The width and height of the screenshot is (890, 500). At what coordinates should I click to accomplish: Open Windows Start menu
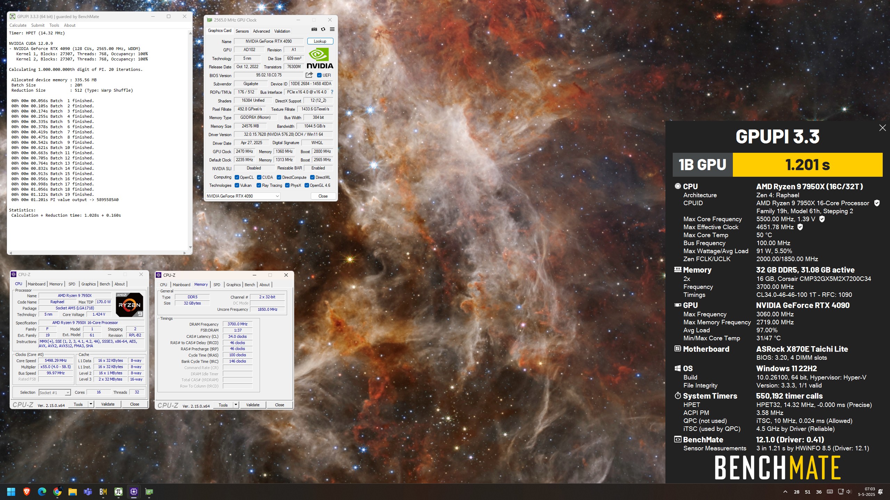[11, 492]
